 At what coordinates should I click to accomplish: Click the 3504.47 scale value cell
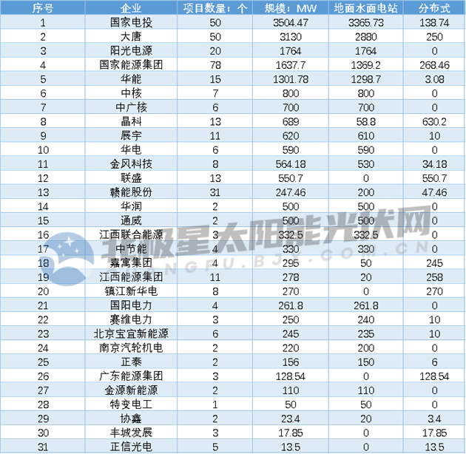click(291, 23)
